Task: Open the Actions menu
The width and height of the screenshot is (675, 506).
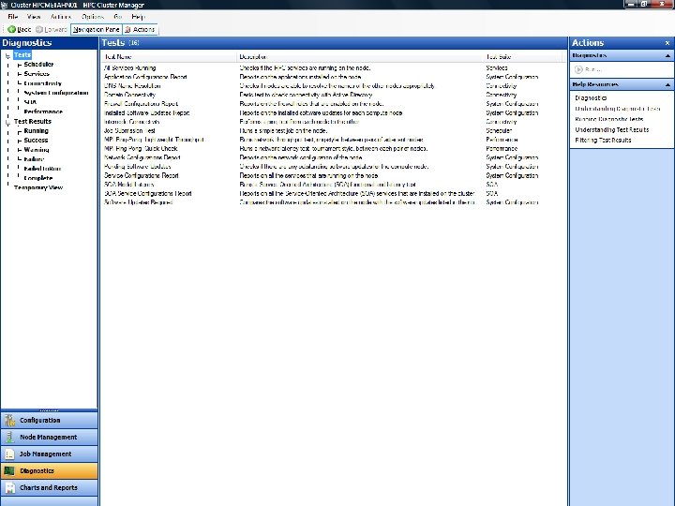Action: tap(61, 16)
